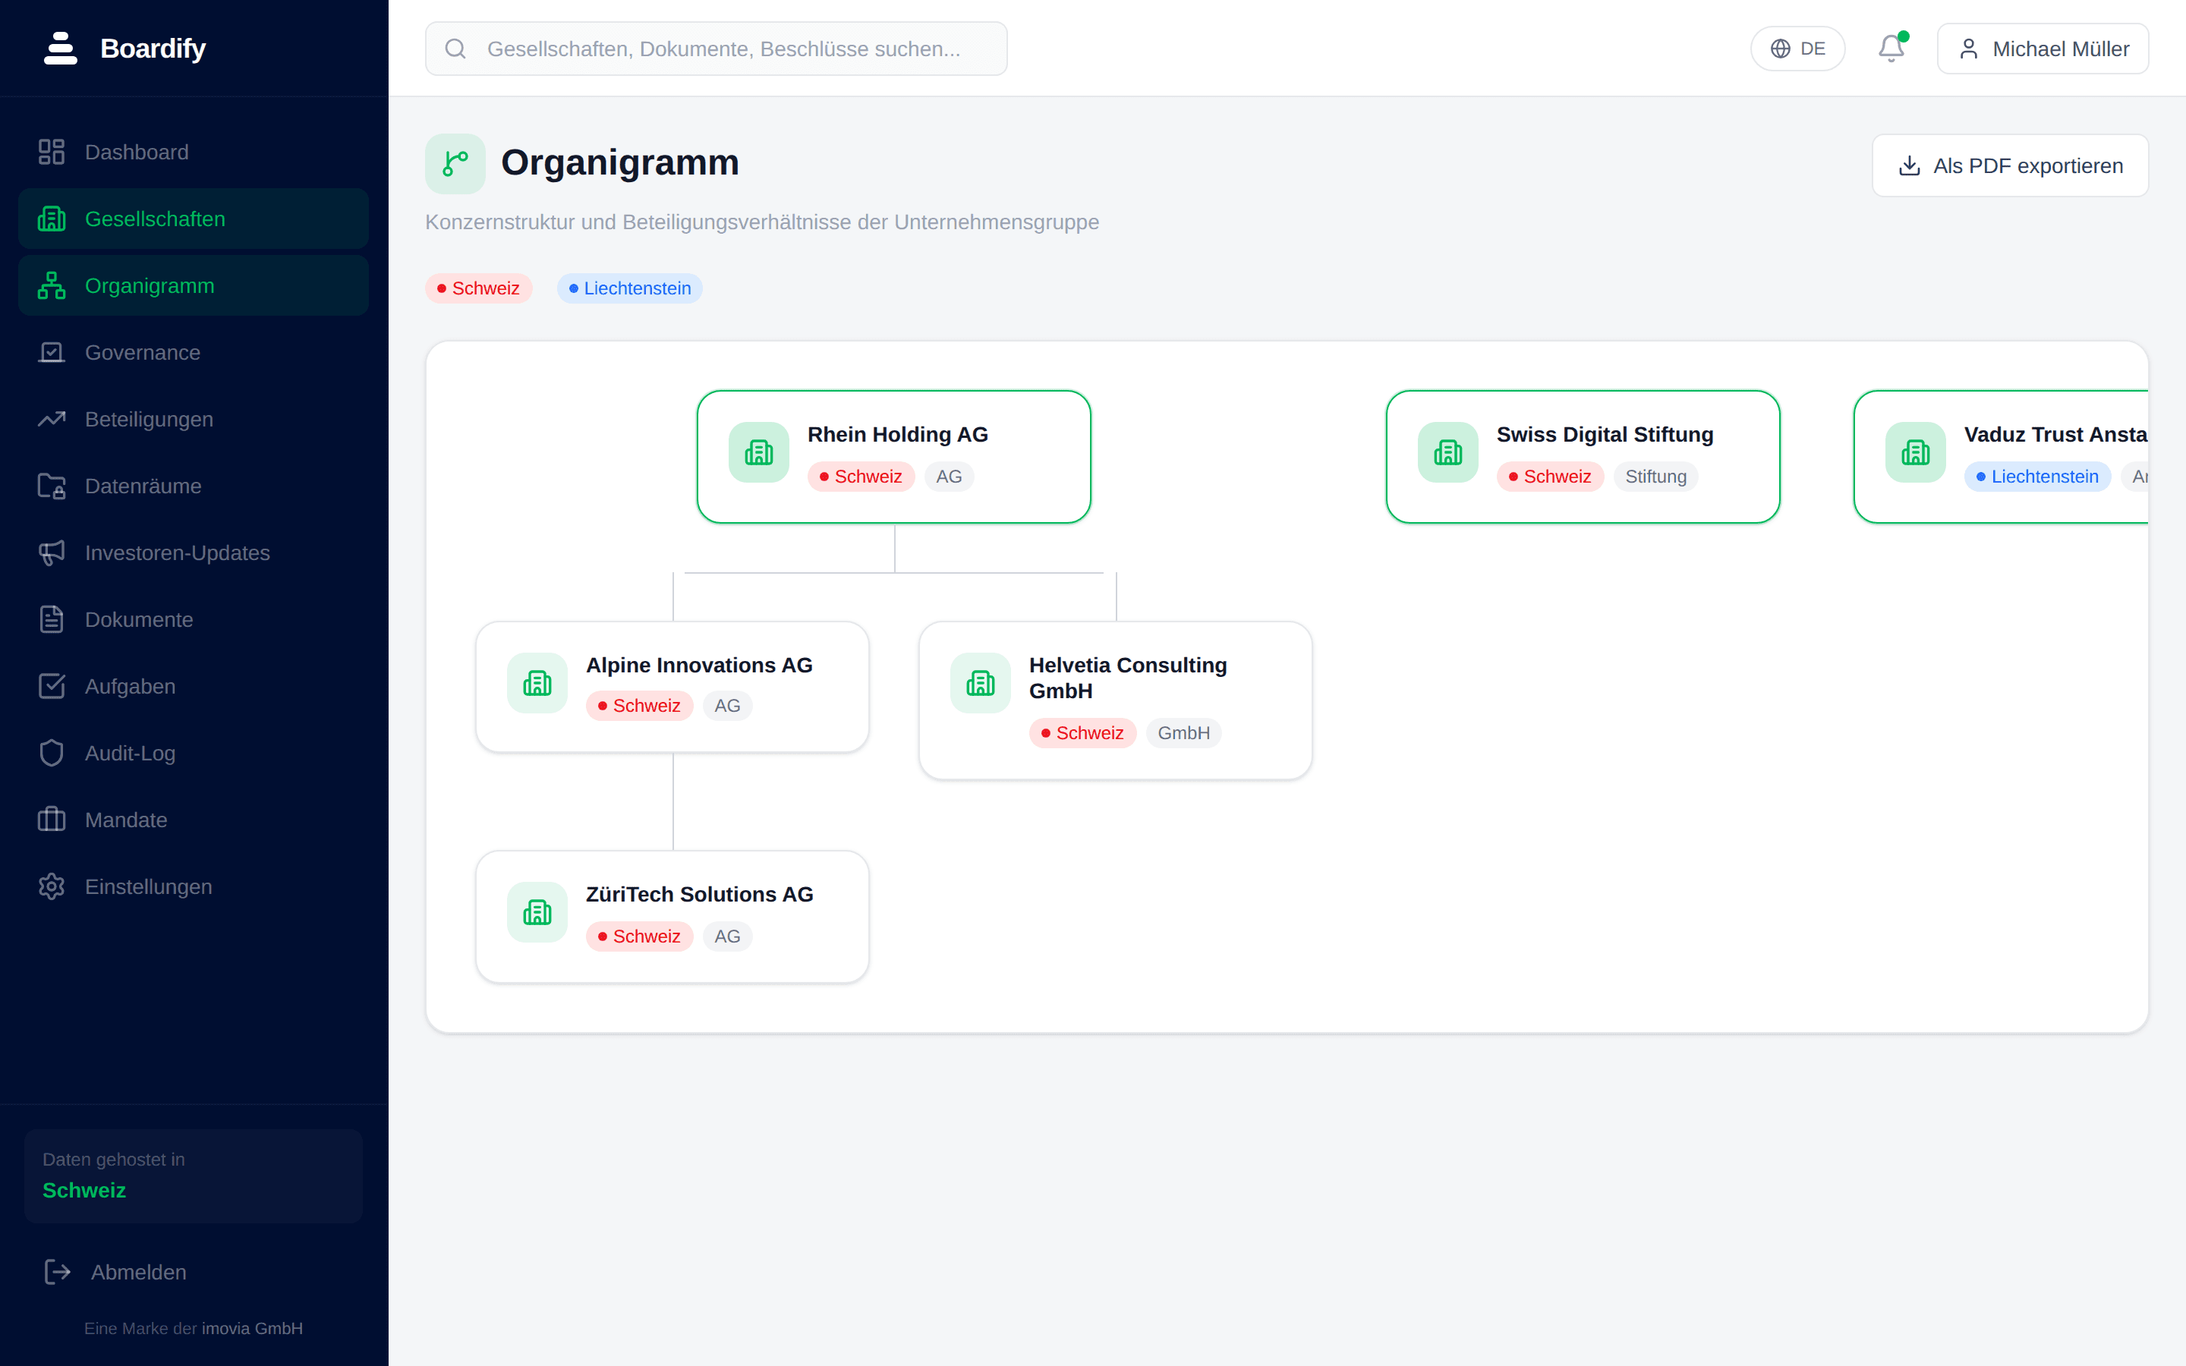Viewport: 2186px width, 1366px height.
Task: Click the Dashboard grid icon
Action: click(52, 152)
